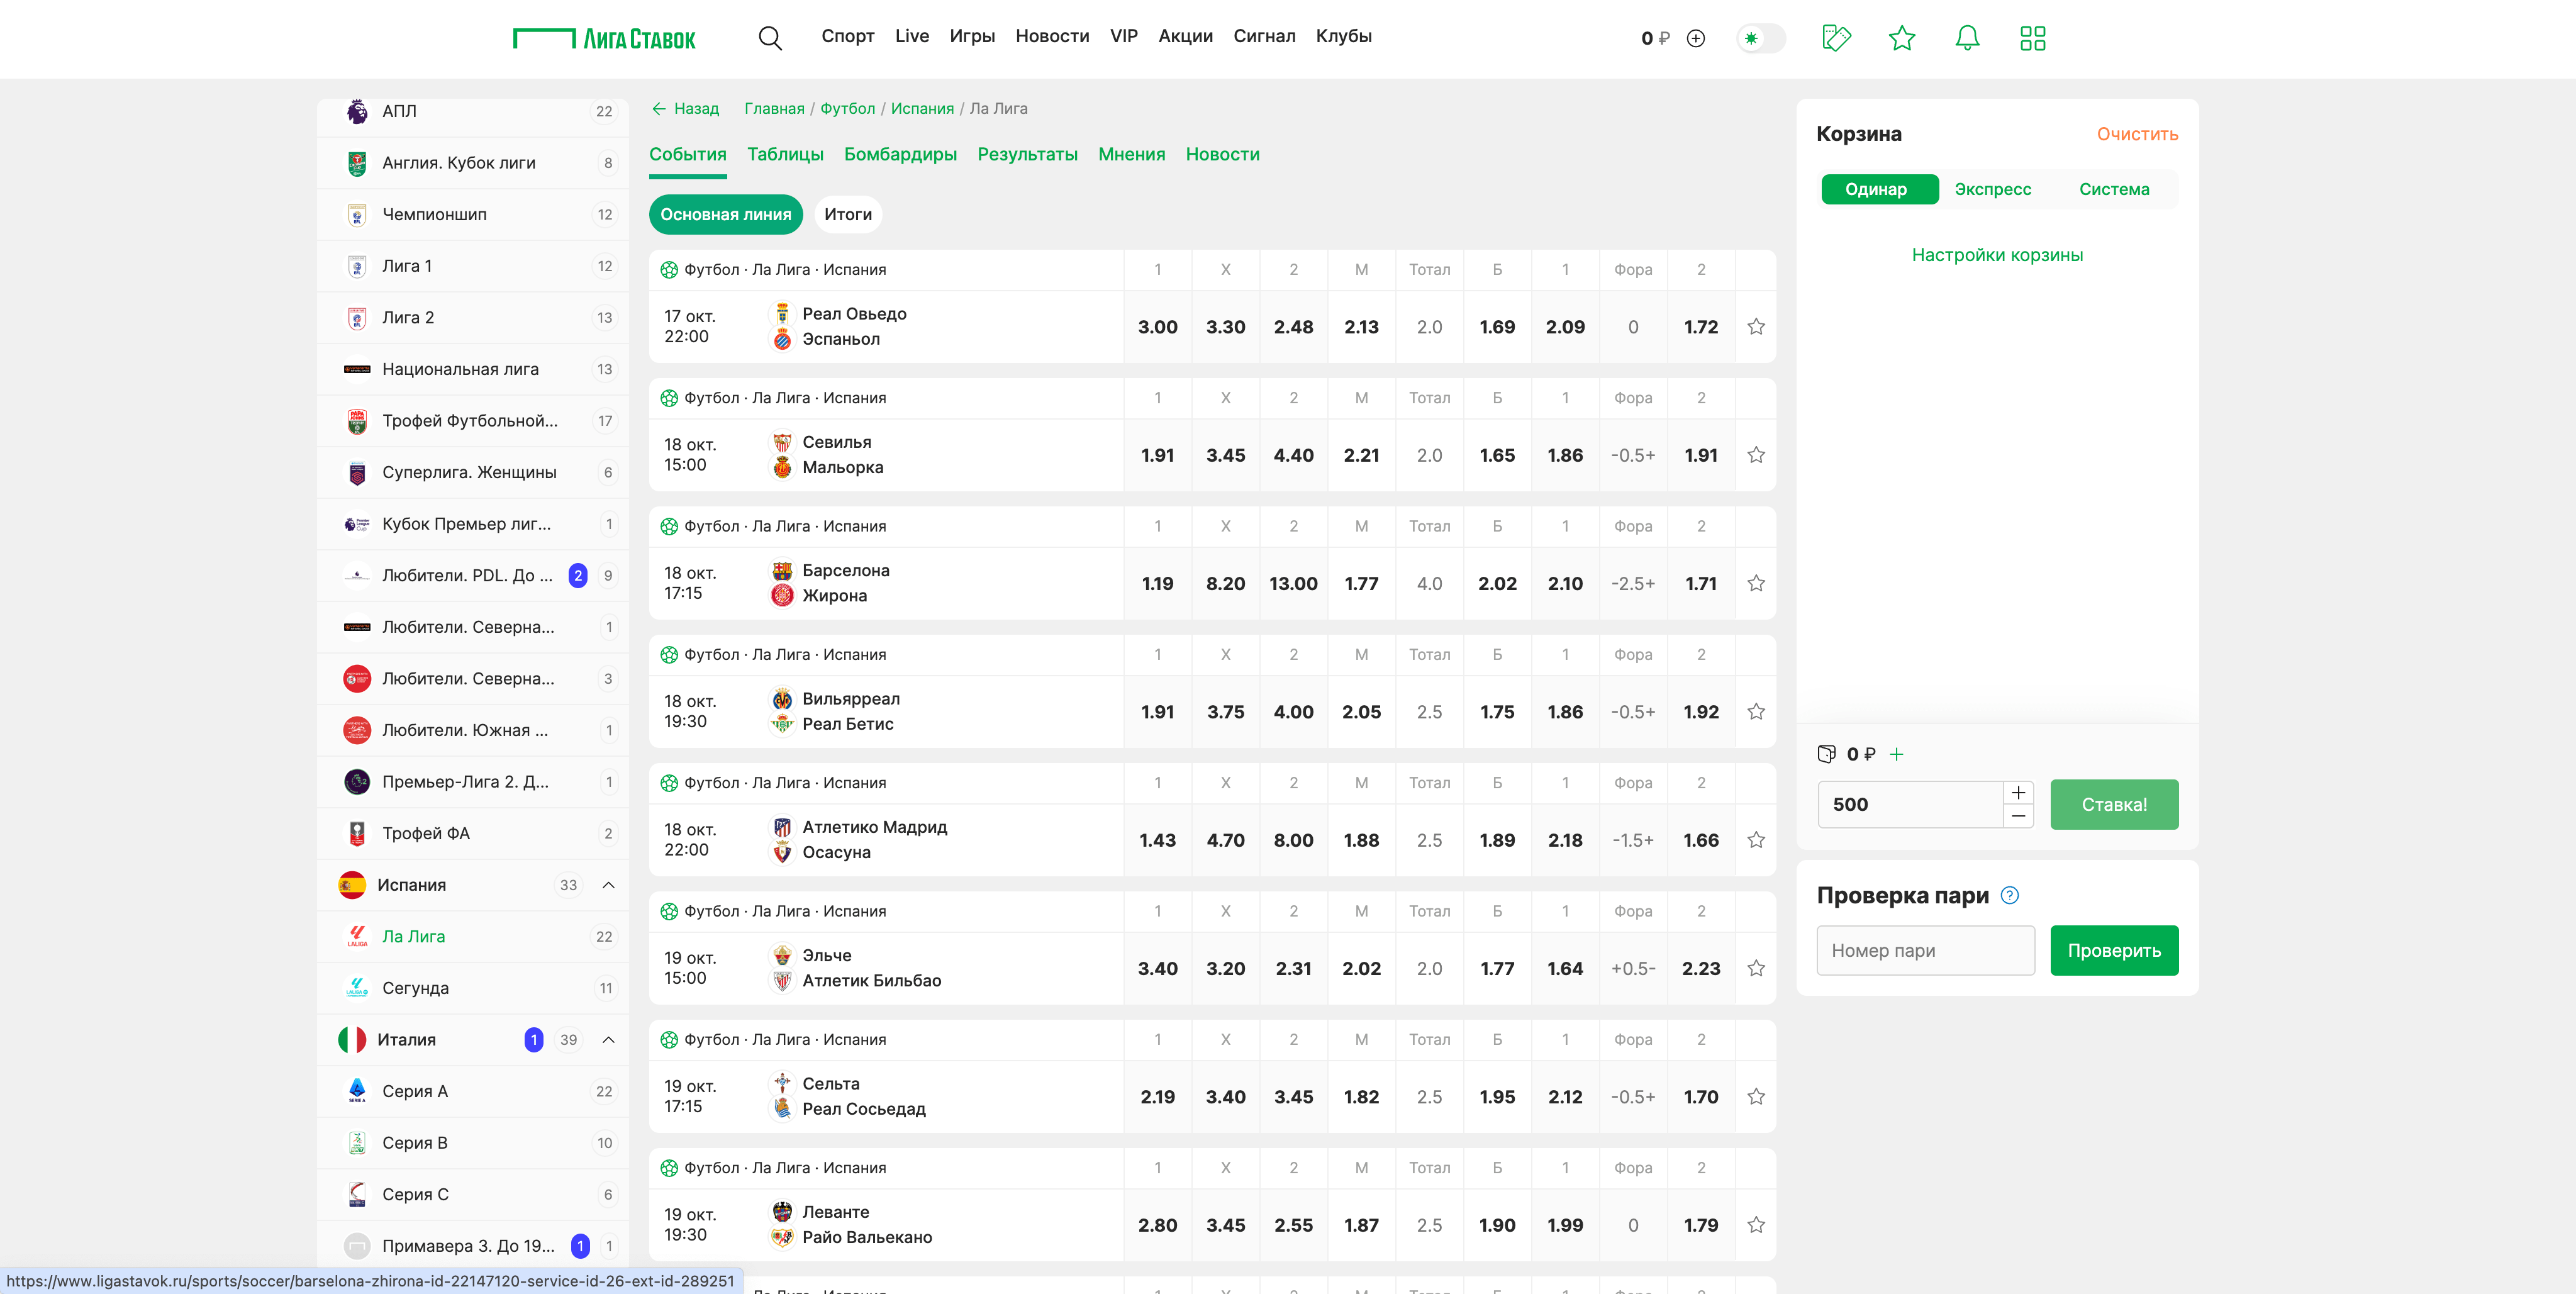Click the Очистить link in Корзина
Screen dimensions: 2576x1294
pos(2136,134)
